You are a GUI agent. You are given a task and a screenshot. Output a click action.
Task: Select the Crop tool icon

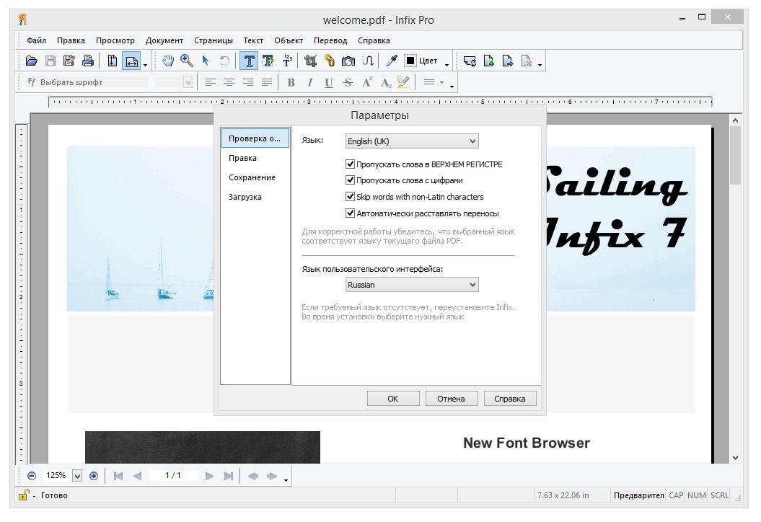tap(311, 61)
